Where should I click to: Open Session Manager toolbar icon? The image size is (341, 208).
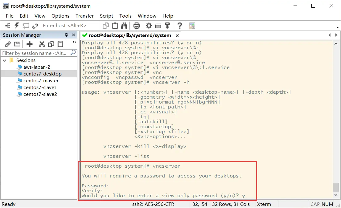click(x=8, y=26)
